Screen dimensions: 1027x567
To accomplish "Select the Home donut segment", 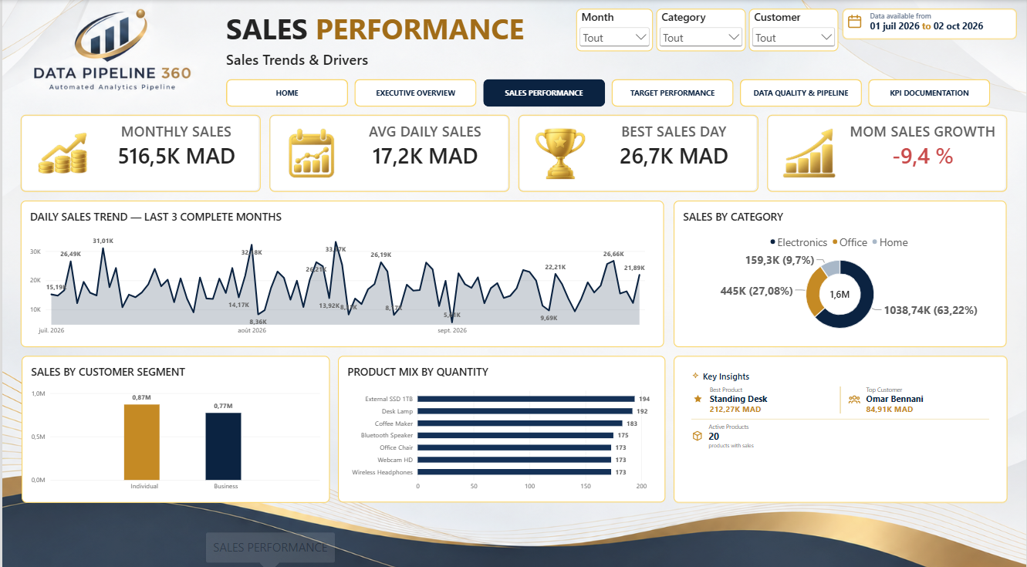I will click(831, 268).
